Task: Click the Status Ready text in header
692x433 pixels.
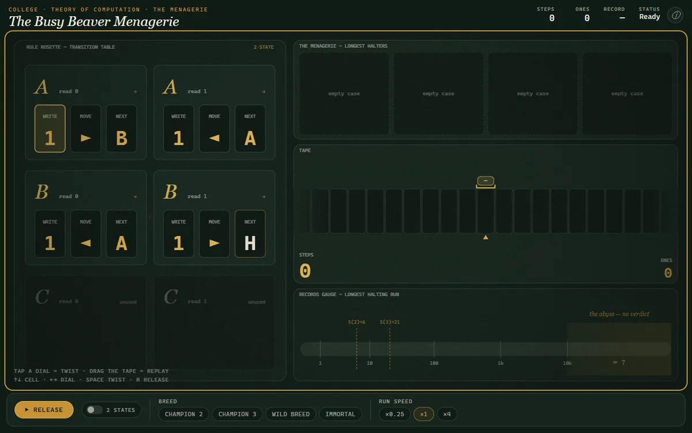Action: point(649,17)
